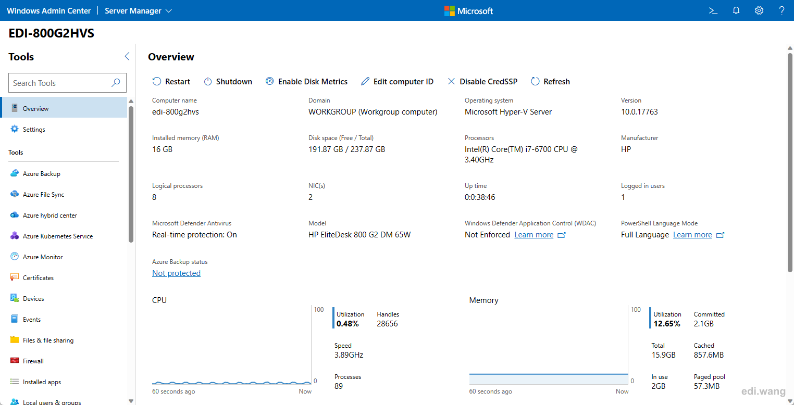
Task: Click the Microsoft Hyper-V Server text
Action: 508,112
